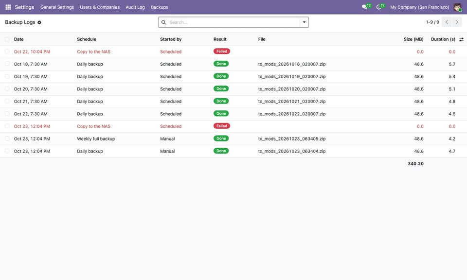Click the 4.5 duration value
467x280 pixels.
pyautogui.click(x=452, y=114)
